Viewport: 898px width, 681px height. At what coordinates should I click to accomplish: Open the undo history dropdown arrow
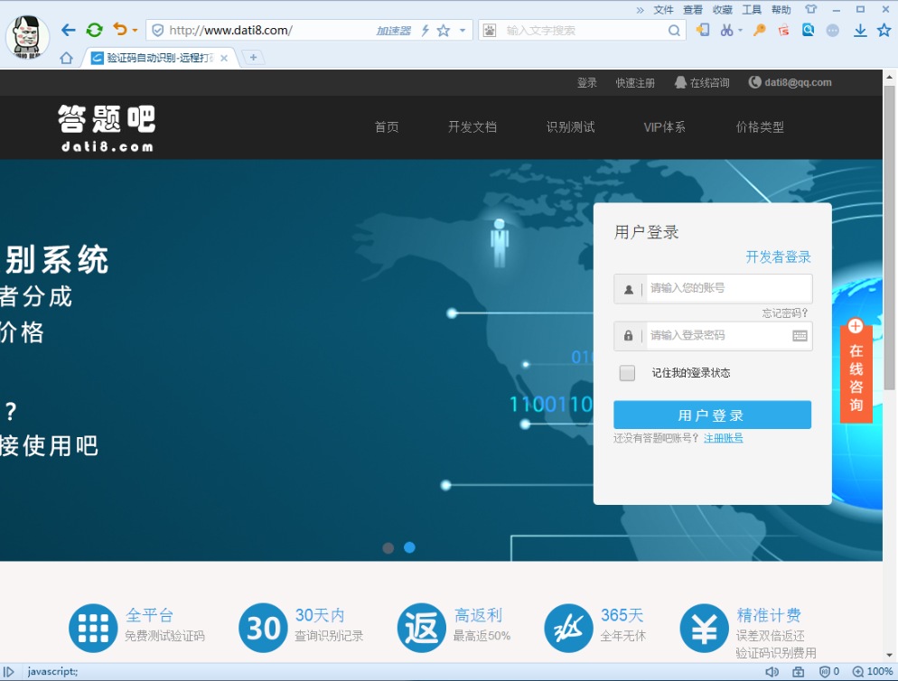click(x=135, y=31)
